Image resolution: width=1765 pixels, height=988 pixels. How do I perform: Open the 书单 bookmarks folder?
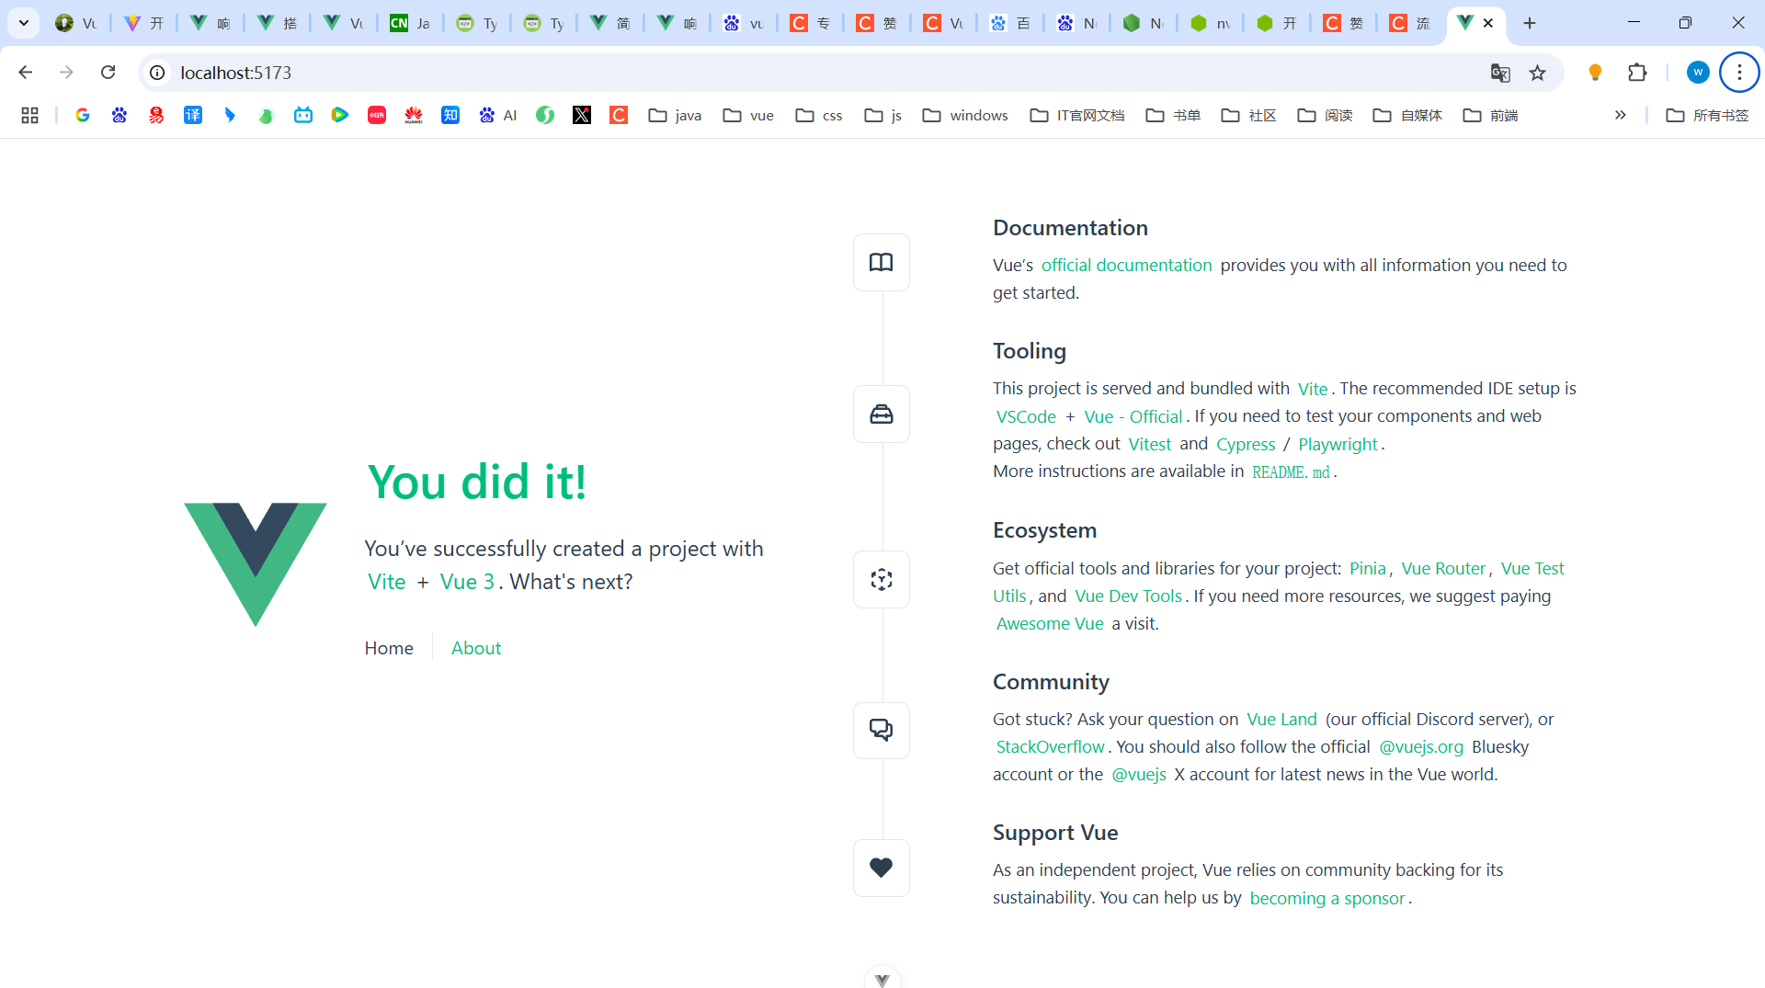[x=1173, y=115]
